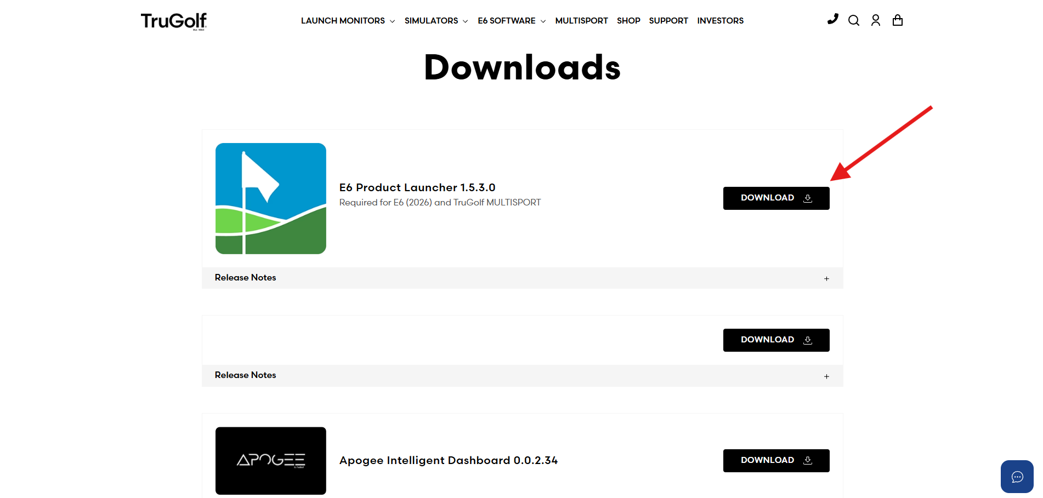Download E6 Product Launcher 1.5.3.0
Image resolution: width=1043 pixels, height=498 pixels.
(776, 198)
